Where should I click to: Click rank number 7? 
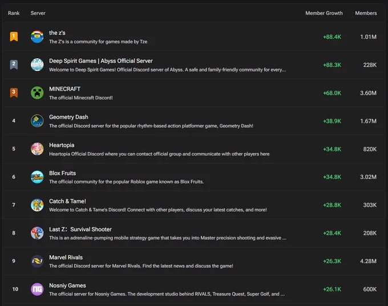[x=14, y=205]
